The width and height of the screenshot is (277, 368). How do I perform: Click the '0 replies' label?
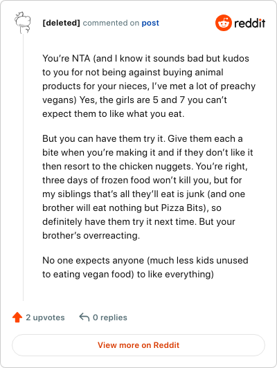(110, 318)
